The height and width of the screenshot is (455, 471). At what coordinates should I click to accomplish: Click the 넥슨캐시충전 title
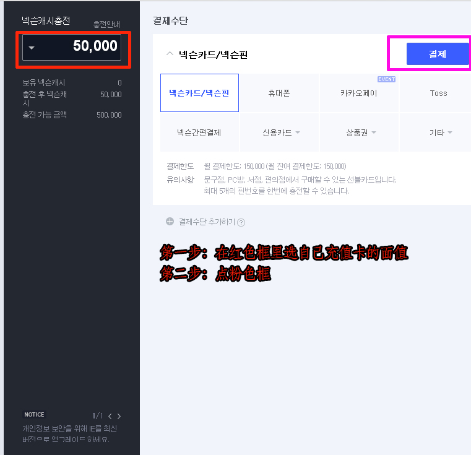tap(46, 20)
